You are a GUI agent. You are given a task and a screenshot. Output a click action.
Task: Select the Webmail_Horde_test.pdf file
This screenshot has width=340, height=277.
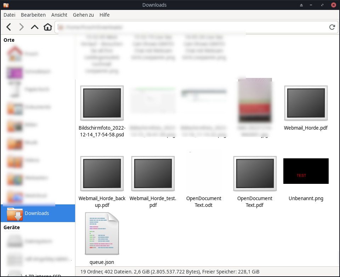[153, 174]
